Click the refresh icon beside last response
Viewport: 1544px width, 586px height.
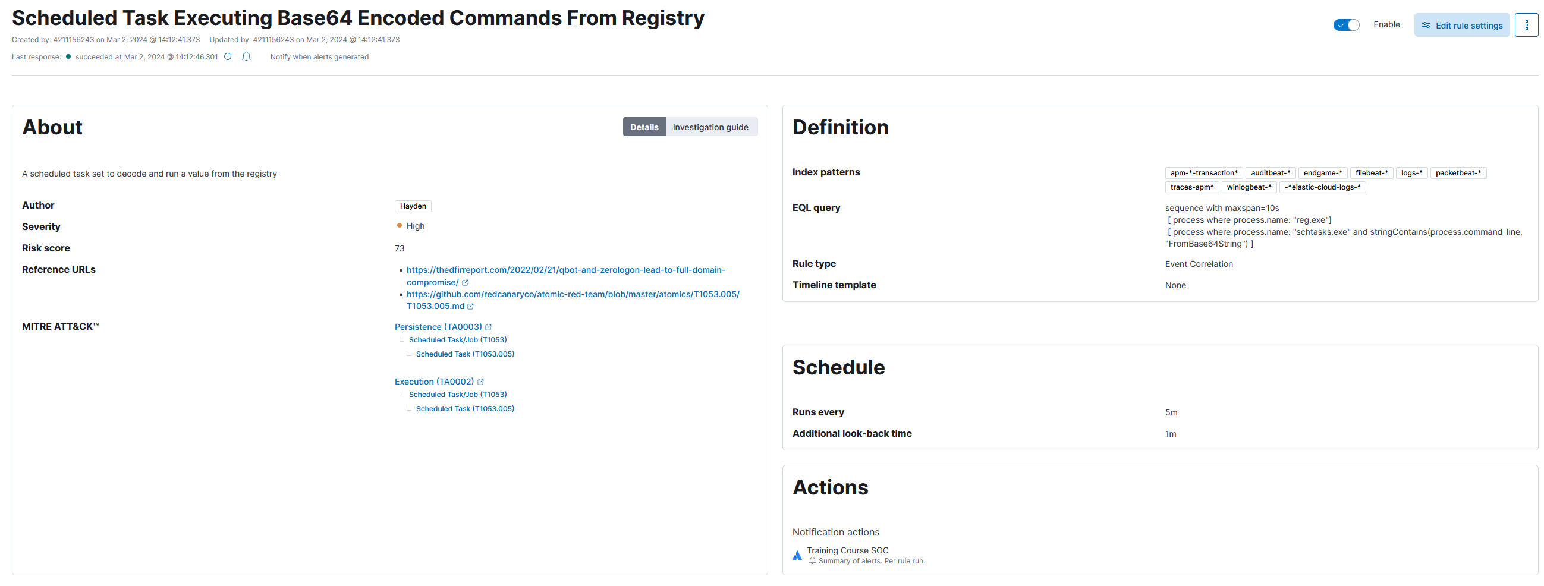pyautogui.click(x=228, y=56)
